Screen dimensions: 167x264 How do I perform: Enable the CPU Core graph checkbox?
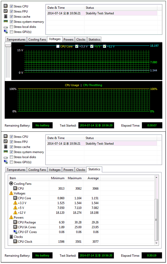(x=58, y=46)
